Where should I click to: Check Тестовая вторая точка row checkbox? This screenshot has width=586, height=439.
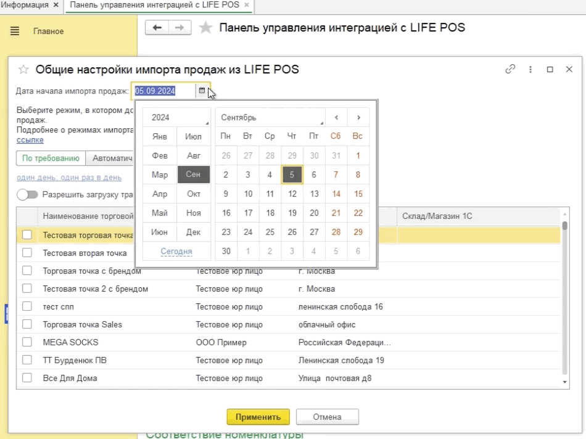27,253
